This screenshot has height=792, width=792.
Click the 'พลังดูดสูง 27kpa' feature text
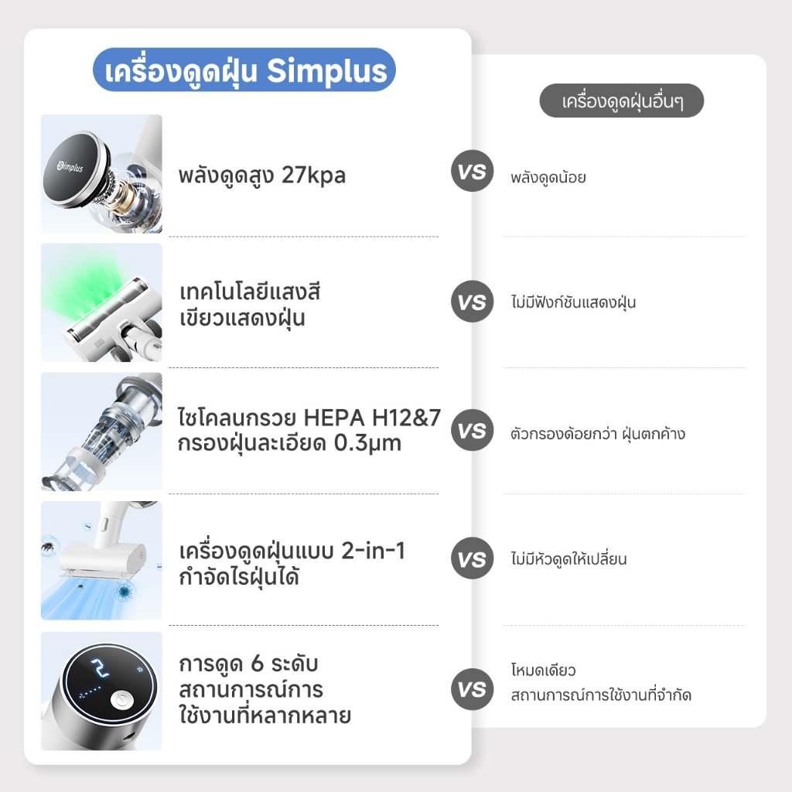point(262,176)
